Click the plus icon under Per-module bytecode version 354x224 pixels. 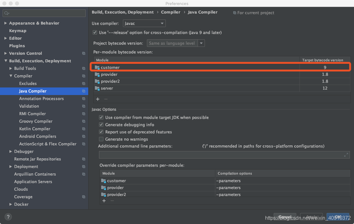(x=98, y=99)
